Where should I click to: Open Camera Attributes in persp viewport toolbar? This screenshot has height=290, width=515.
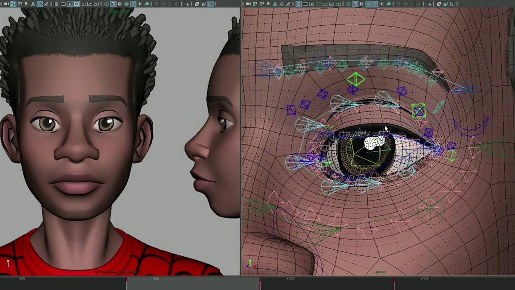(x=262, y=4)
